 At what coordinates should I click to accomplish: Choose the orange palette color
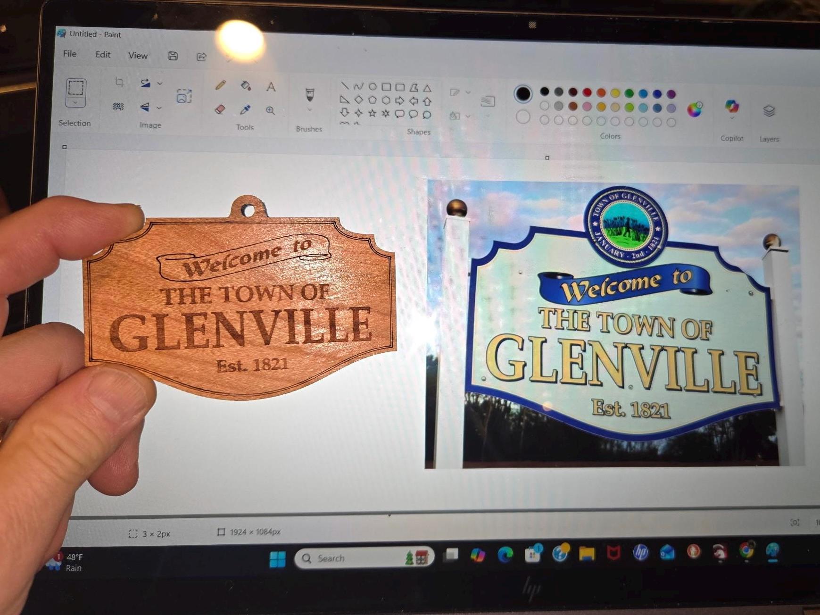point(601,92)
